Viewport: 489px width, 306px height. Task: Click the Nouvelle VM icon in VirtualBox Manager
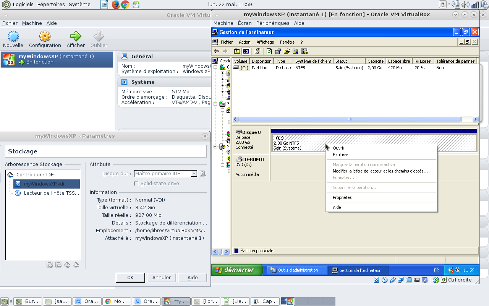13,37
